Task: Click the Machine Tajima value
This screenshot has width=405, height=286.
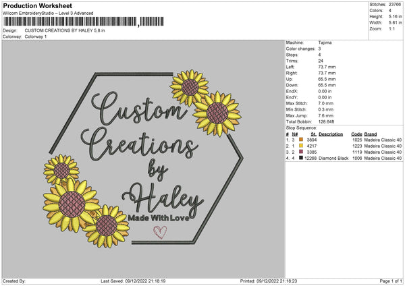Action: (x=325, y=42)
